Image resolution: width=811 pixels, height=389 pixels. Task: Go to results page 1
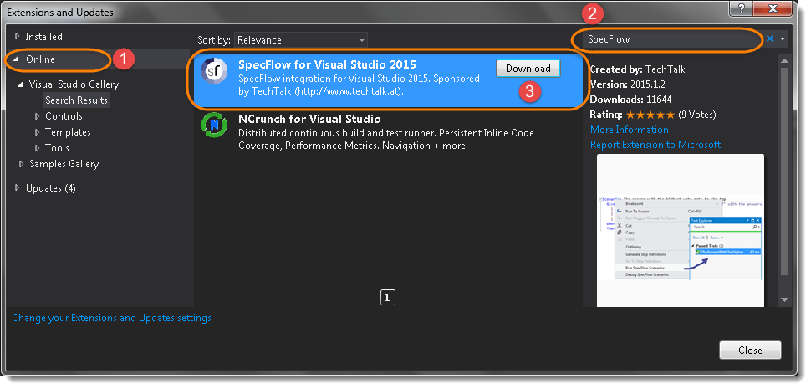(387, 298)
